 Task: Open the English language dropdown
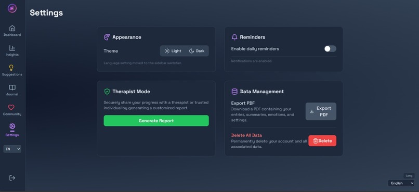(x=401, y=183)
